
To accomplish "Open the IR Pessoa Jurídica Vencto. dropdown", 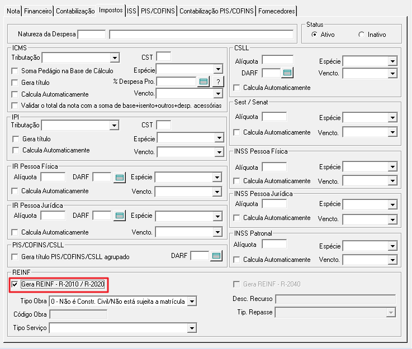I will (217, 232).
